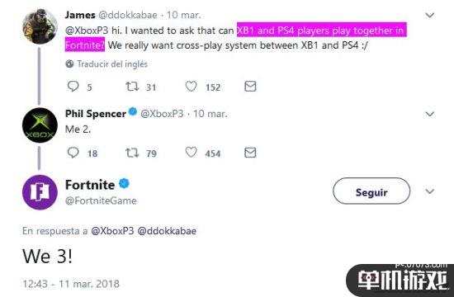Click the 'Traducir del inglés' link

click(112, 64)
